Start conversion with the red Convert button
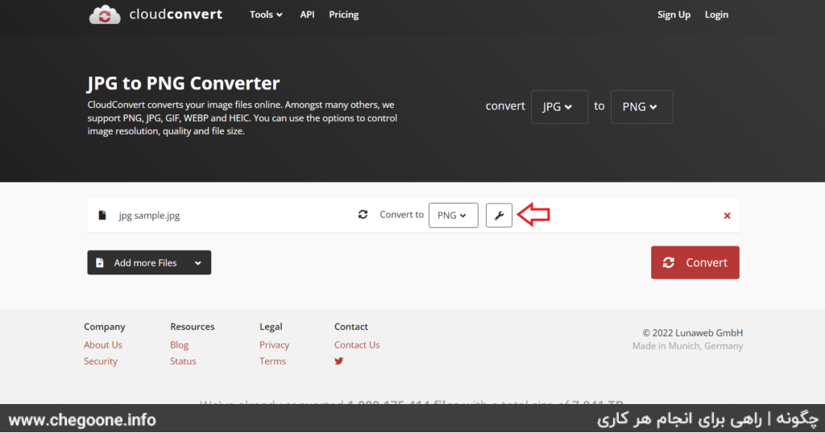The image size is (825, 433). [x=694, y=262]
